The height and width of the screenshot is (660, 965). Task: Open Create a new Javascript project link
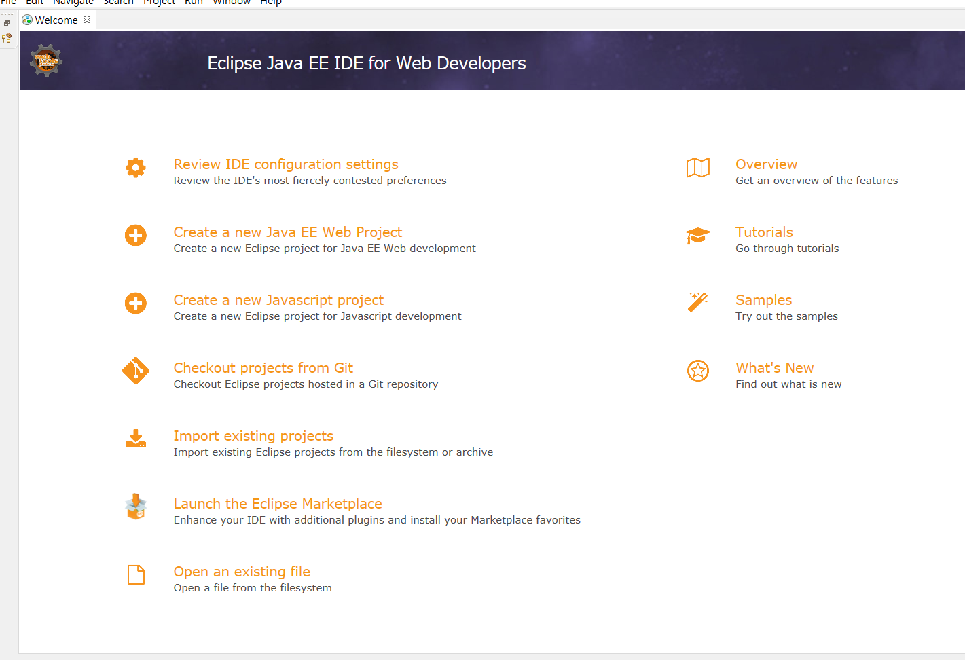tap(278, 300)
